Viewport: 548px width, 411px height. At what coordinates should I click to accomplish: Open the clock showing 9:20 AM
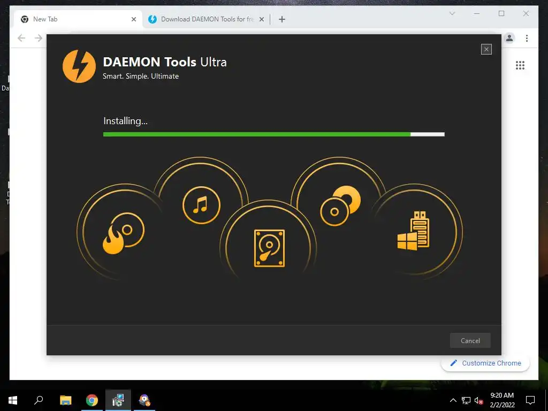502,400
